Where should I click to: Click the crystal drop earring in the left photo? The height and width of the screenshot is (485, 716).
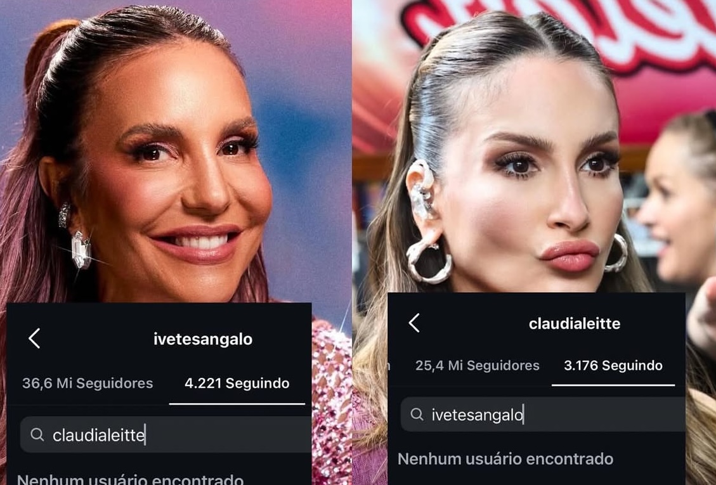coord(81,249)
